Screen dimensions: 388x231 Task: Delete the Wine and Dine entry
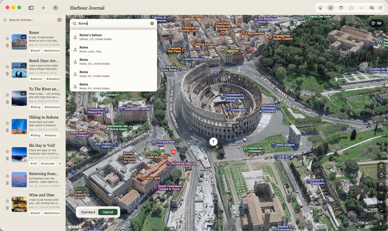pyautogui.click(x=7, y=208)
